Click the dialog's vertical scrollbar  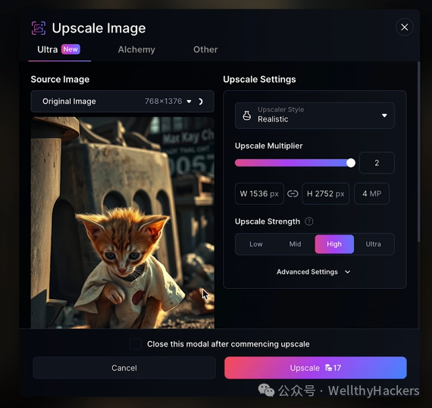pos(419,152)
